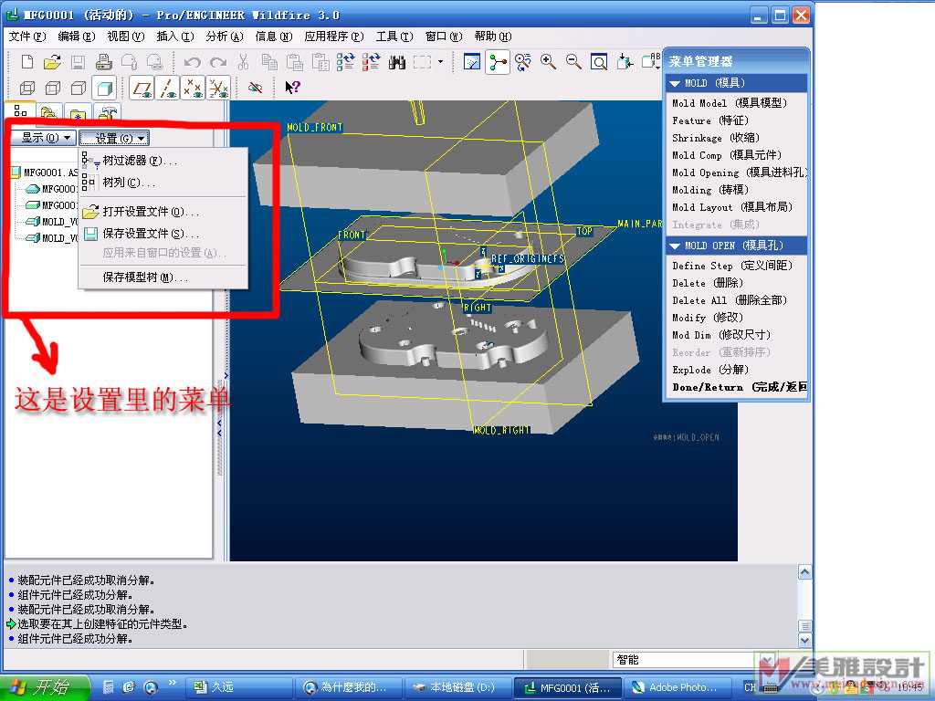Switch to Favorites navigator tab
Viewport: 935px width, 701px height.
pyautogui.click(x=78, y=112)
